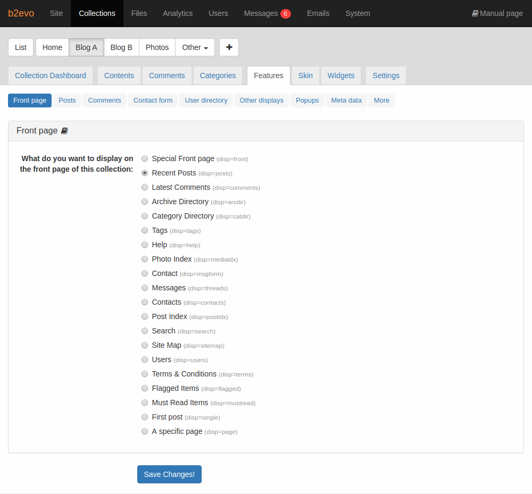
Task: Open the Emails menu
Action: click(318, 13)
